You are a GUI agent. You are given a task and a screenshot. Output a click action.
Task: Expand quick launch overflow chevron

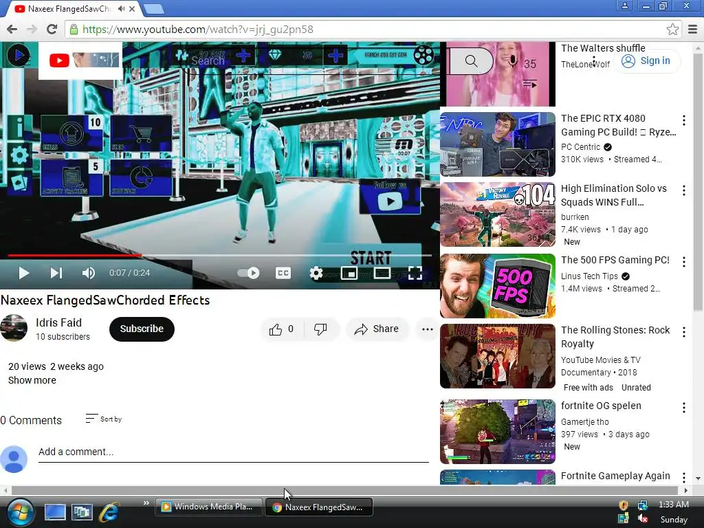point(146,503)
